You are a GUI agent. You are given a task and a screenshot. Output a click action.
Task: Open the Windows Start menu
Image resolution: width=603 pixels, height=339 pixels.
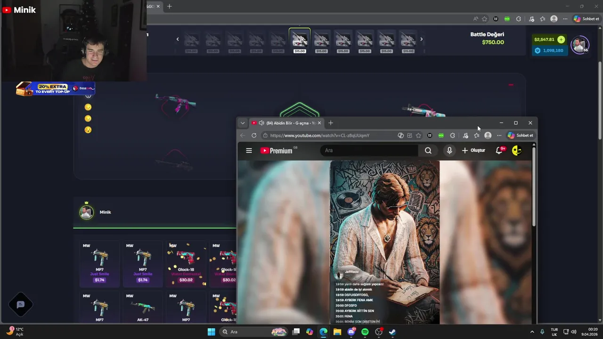click(x=212, y=332)
